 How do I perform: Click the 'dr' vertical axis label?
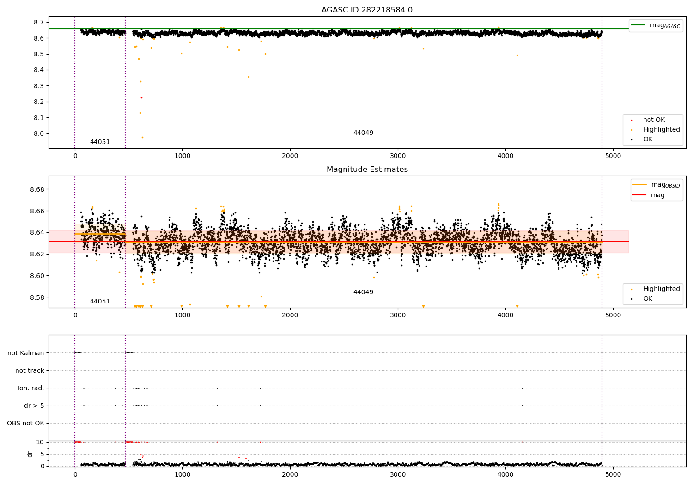[x=30, y=454]
